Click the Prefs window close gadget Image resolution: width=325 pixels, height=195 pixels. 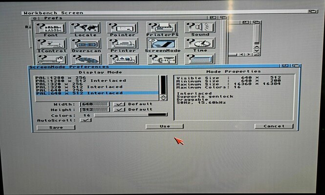35,19
